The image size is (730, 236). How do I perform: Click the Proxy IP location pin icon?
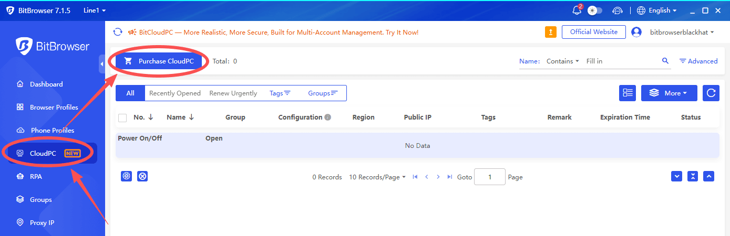(20, 222)
